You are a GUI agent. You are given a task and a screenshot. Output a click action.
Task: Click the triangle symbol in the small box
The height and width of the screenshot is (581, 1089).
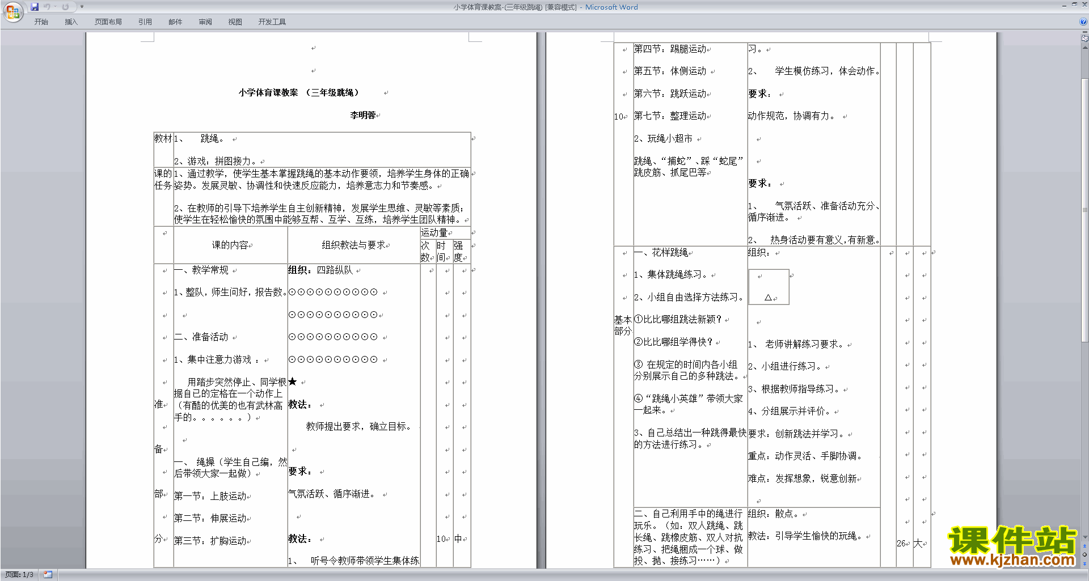(x=768, y=297)
